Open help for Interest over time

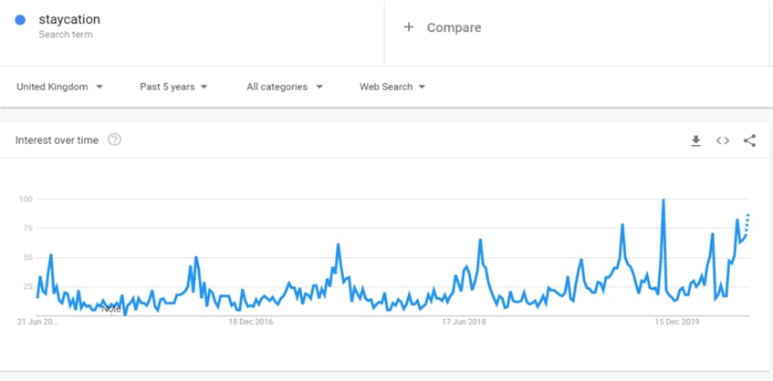pos(114,139)
